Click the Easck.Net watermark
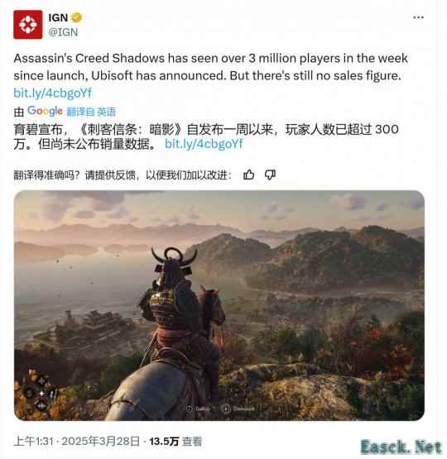Screen dimensions: 447x459 (401, 447)
